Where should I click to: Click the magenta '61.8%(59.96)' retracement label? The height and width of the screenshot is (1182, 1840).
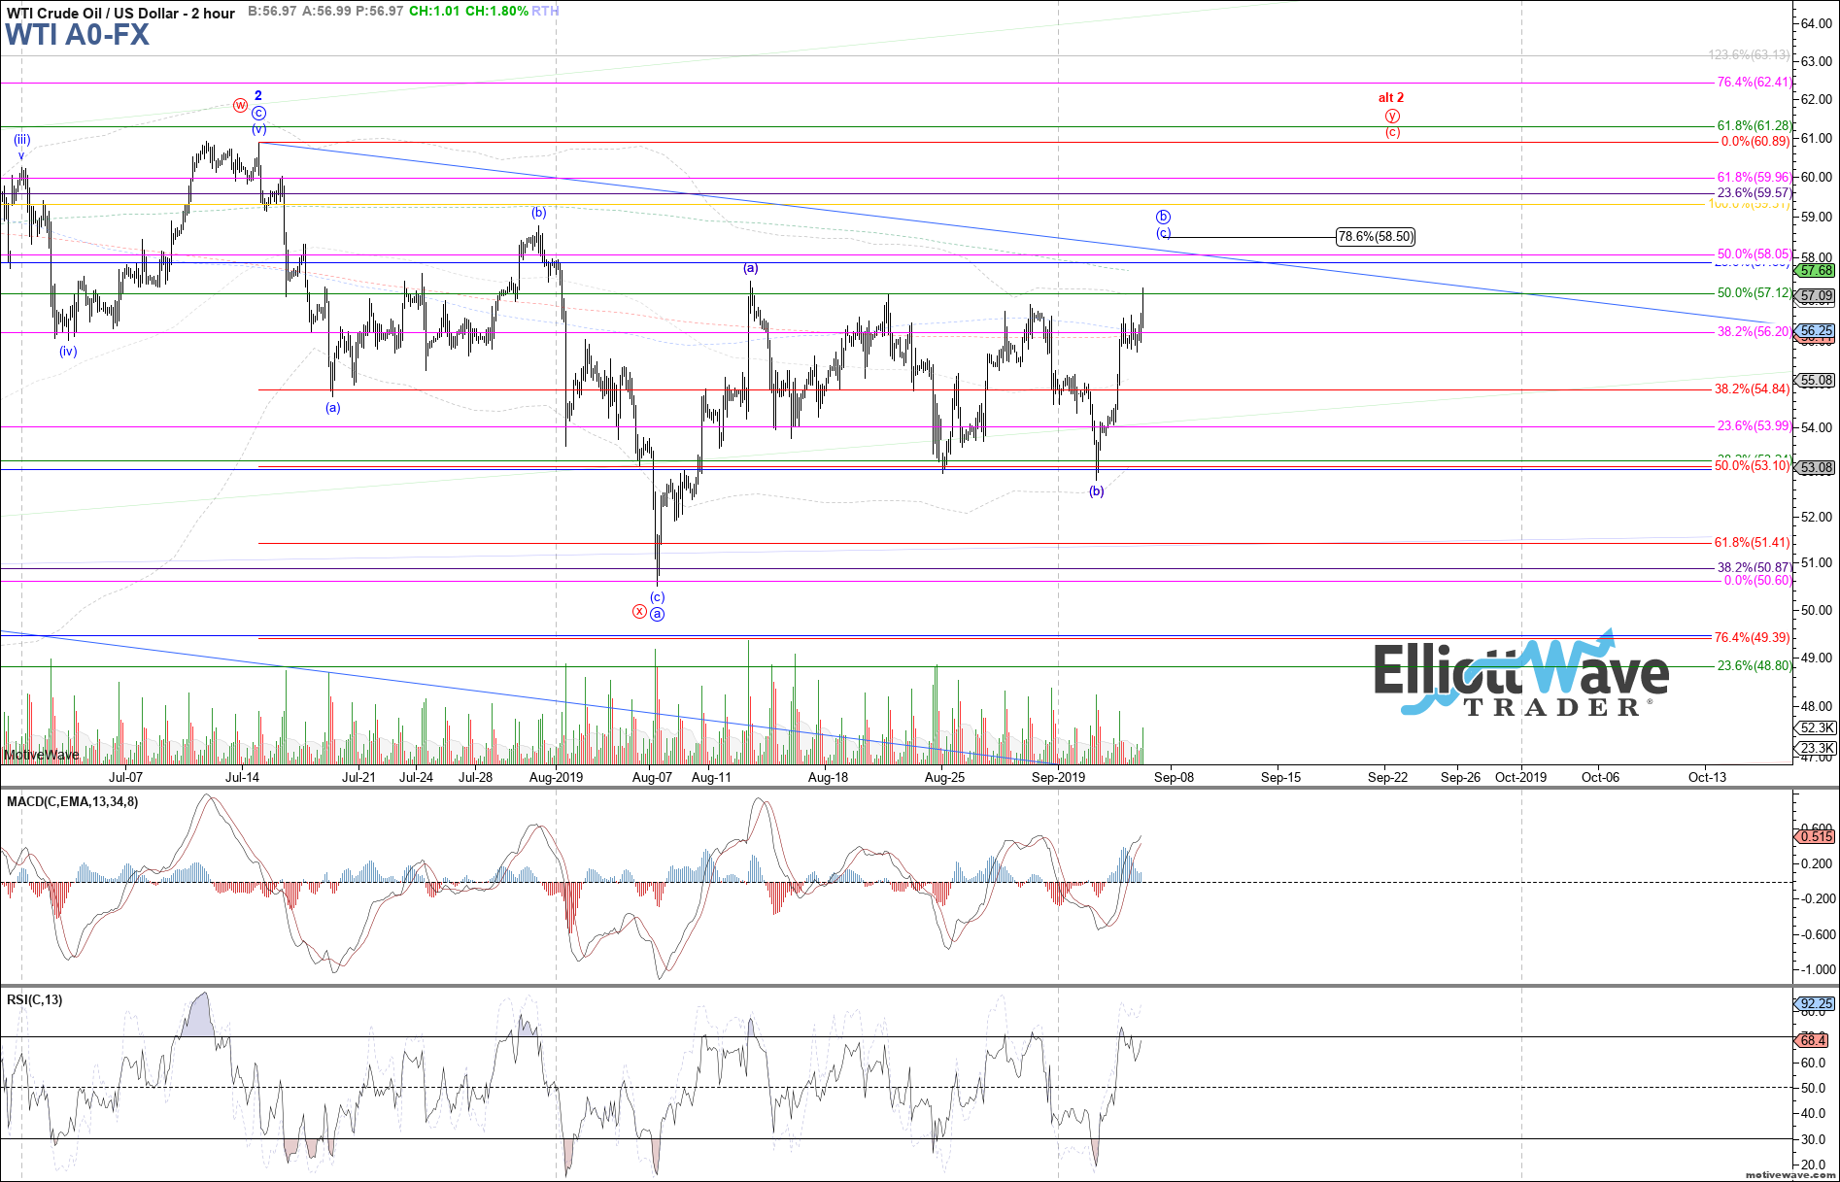click(1755, 178)
